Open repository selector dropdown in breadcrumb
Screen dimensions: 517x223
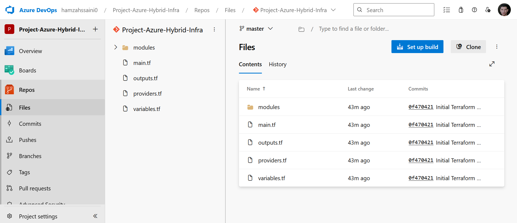[x=333, y=10]
